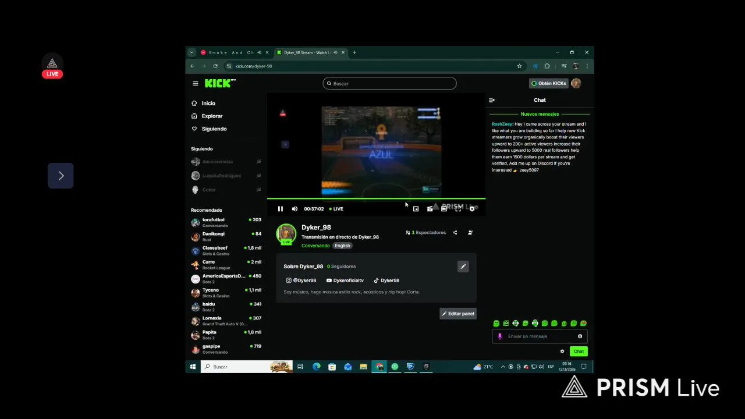Open the user profile avatar menu
The height and width of the screenshot is (419, 745).
point(576,83)
